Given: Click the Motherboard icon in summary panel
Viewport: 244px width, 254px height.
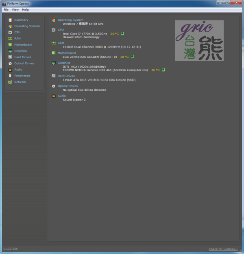Looking at the screenshot, I should point(54,53).
